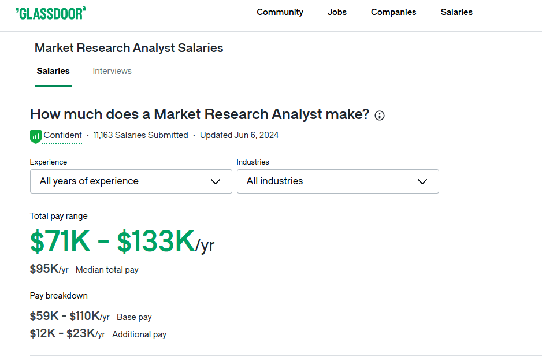Image resolution: width=542 pixels, height=357 pixels.
Task: Go to Jobs in the top navigation
Action: (x=337, y=12)
